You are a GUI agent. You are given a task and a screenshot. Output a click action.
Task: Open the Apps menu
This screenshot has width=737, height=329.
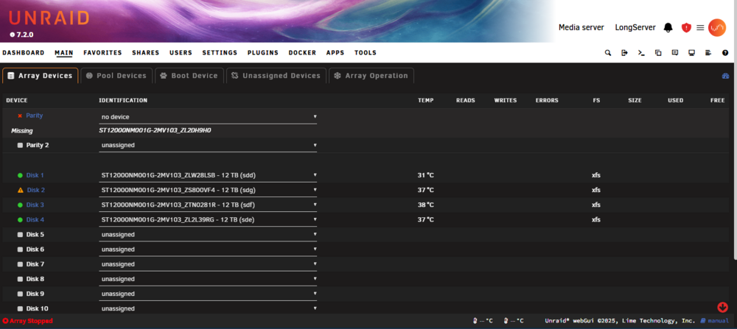(335, 53)
